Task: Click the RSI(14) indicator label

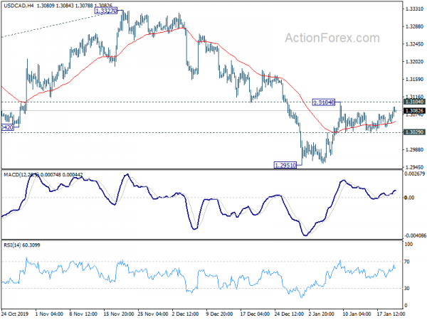Action: point(12,245)
